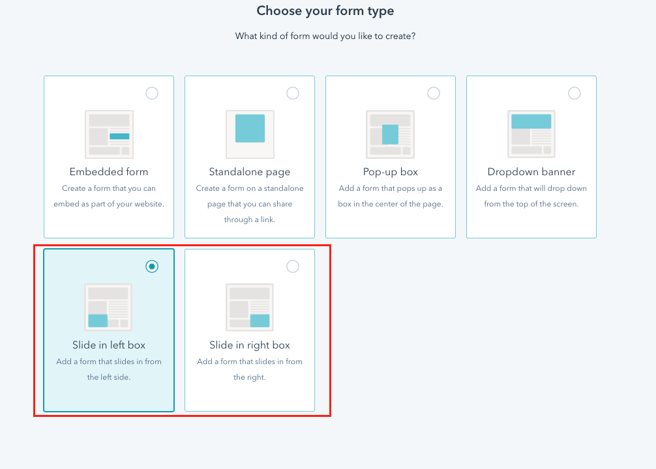Select the Embedded form radio button
The width and height of the screenshot is (656, 469).
pos(152,93)
